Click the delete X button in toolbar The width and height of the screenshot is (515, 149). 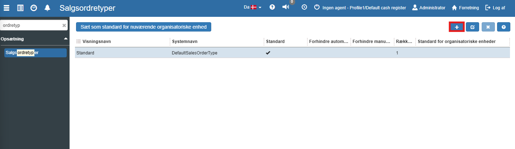coord(488,27)
